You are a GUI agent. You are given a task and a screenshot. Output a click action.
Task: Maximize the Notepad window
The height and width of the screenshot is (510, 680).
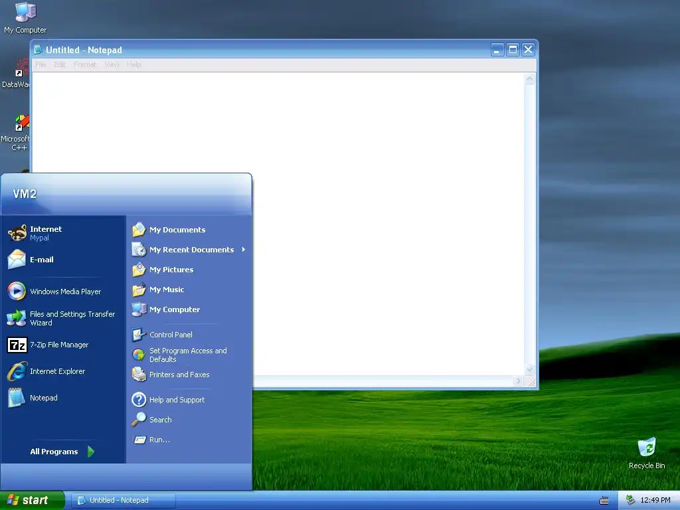pyautogui.click(x=513, y=49)
